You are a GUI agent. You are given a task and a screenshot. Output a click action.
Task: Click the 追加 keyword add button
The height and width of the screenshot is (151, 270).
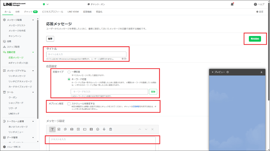pos(153,91)
